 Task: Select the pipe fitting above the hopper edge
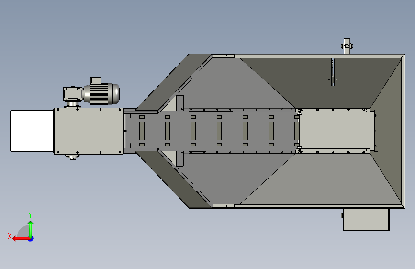coord(347,46)
